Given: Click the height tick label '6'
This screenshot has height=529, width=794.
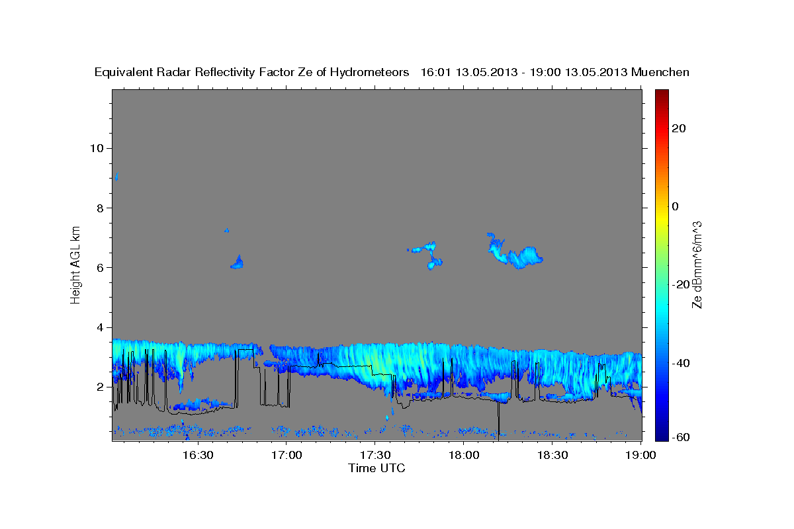Looking at the screenshot, I should (99, 268).
